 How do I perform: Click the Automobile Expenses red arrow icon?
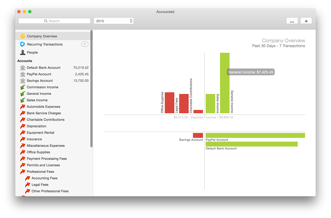click(x=23, y=107)
